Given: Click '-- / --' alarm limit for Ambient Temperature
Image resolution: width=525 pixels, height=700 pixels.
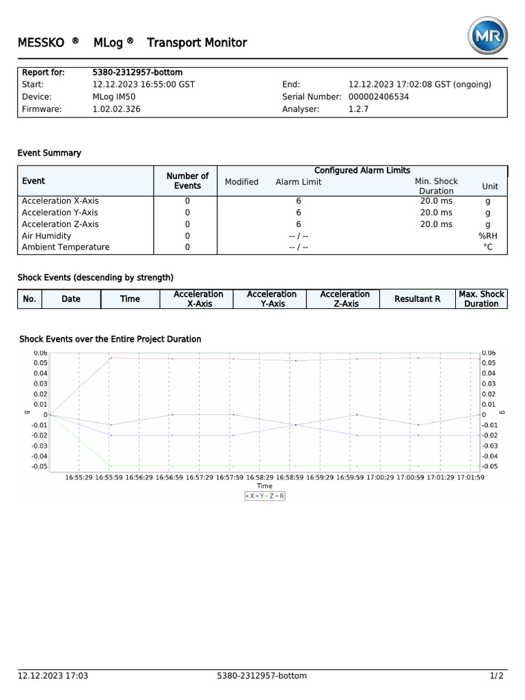Looking at the screenshot, I should pos(298,247).
